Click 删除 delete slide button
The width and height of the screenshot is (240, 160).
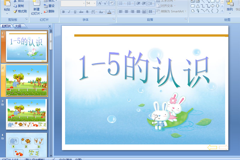(49, 11)
